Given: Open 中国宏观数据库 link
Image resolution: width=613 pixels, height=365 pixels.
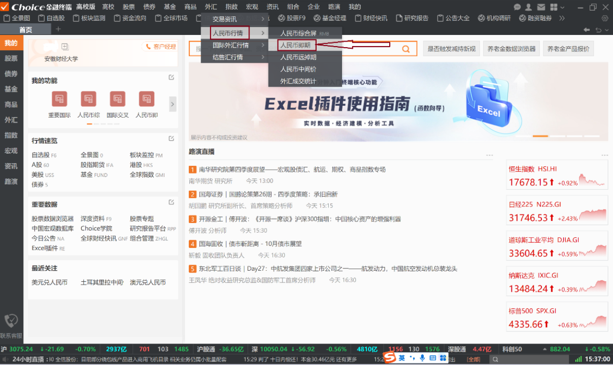Looking at the screenshot, I should point(53,229).
